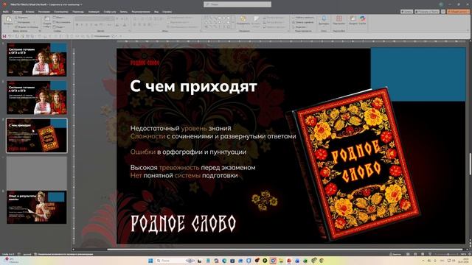The height and width of the screenshot is (265, 472).
Task: Open Заметки notes in the status bar
Action: 395,254
